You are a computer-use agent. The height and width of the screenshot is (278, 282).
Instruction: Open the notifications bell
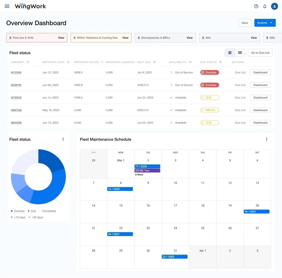265,6
